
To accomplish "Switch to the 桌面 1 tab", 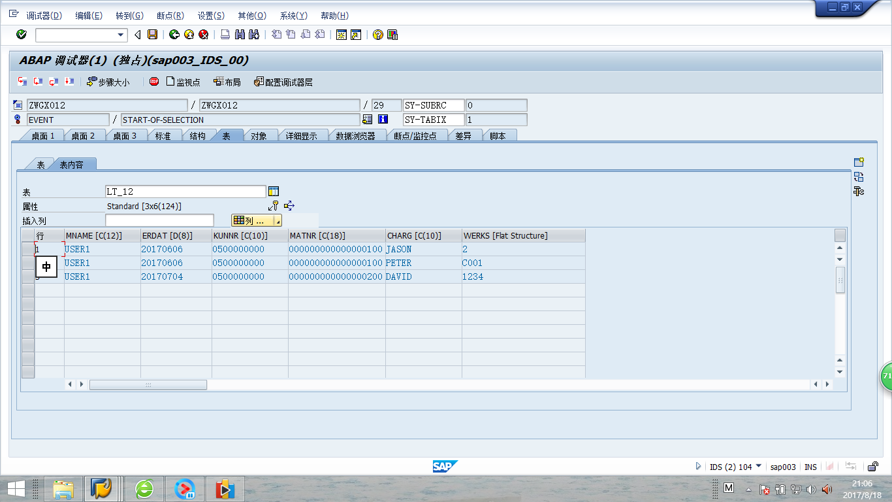I will [43, 136].
